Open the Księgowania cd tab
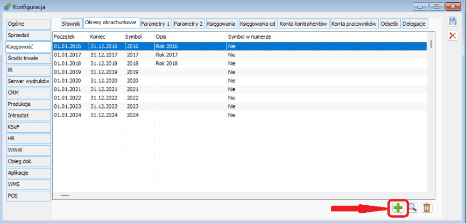The width and height of the screenshot is (466, 223). point(258,24)
